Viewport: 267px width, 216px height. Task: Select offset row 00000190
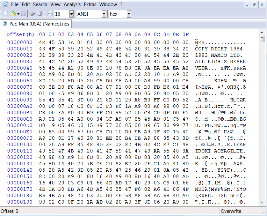(20, 202)
